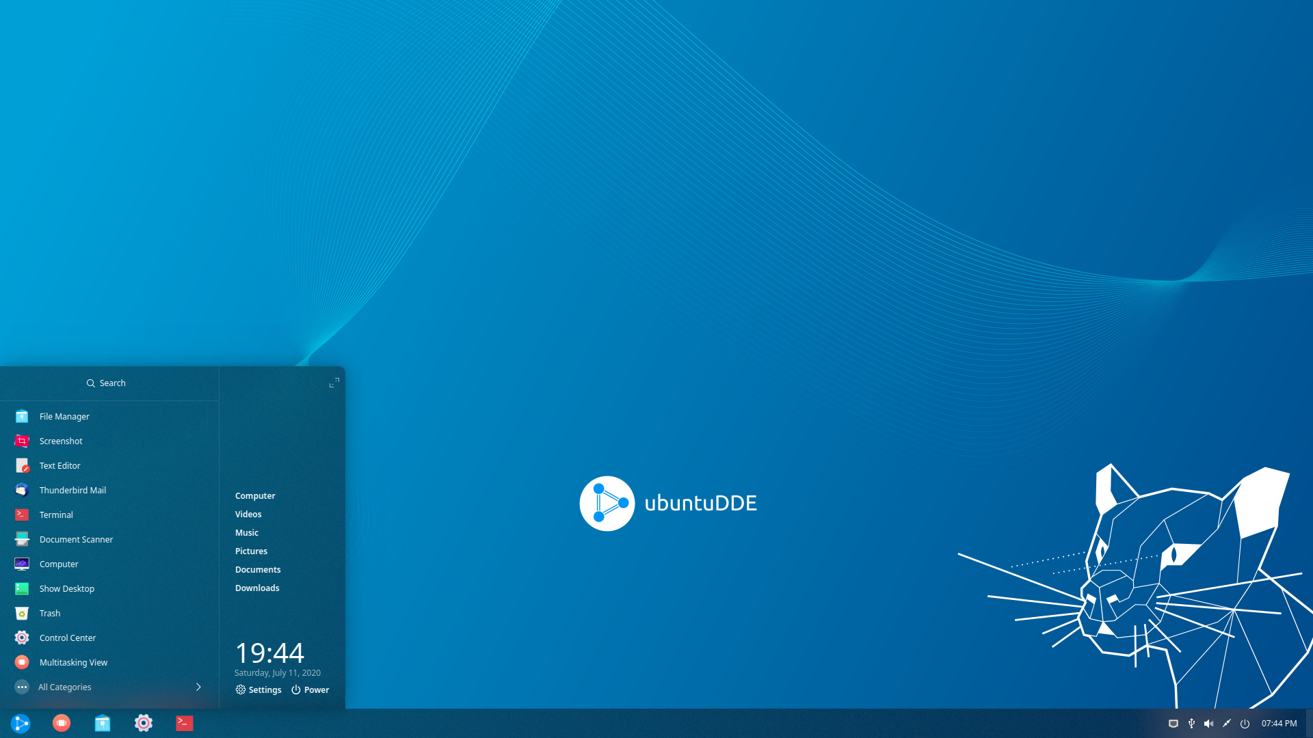The image size is (1313, 738).
Task: Click the 07:44 PM taskbar clock
Action: (1279, 723)
